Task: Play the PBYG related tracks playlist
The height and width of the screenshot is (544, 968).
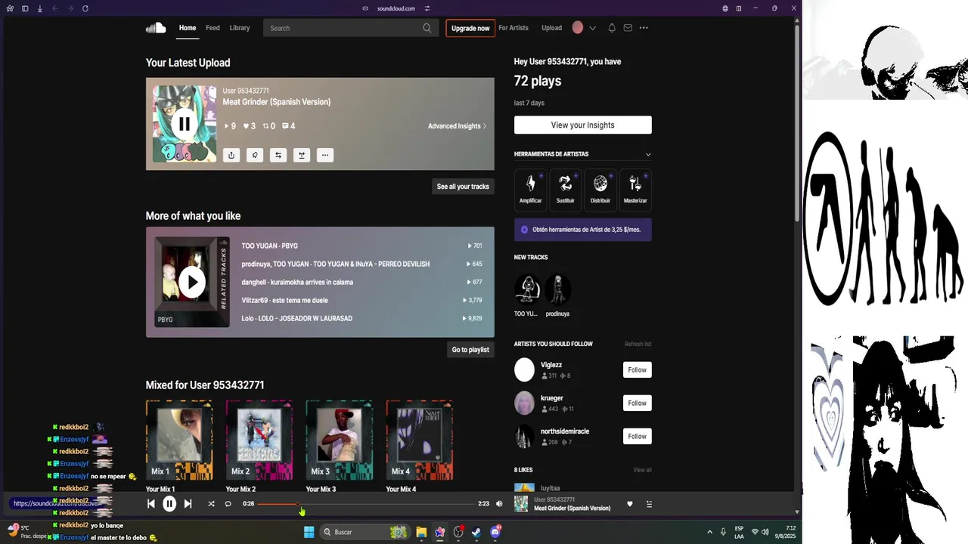Action: [192, 282]
